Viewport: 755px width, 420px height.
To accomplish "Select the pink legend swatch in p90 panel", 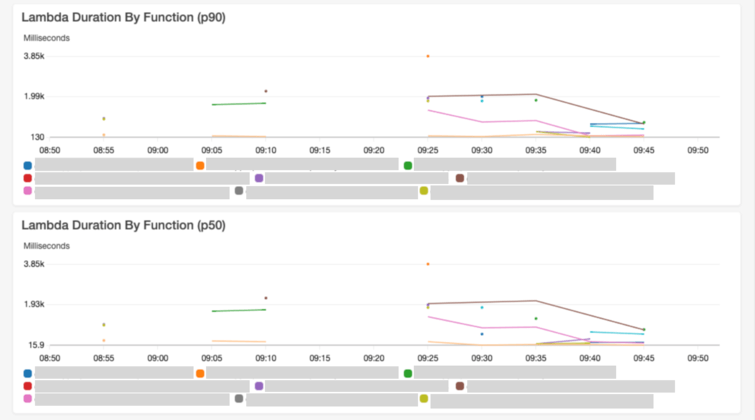I will pos(28,191).
